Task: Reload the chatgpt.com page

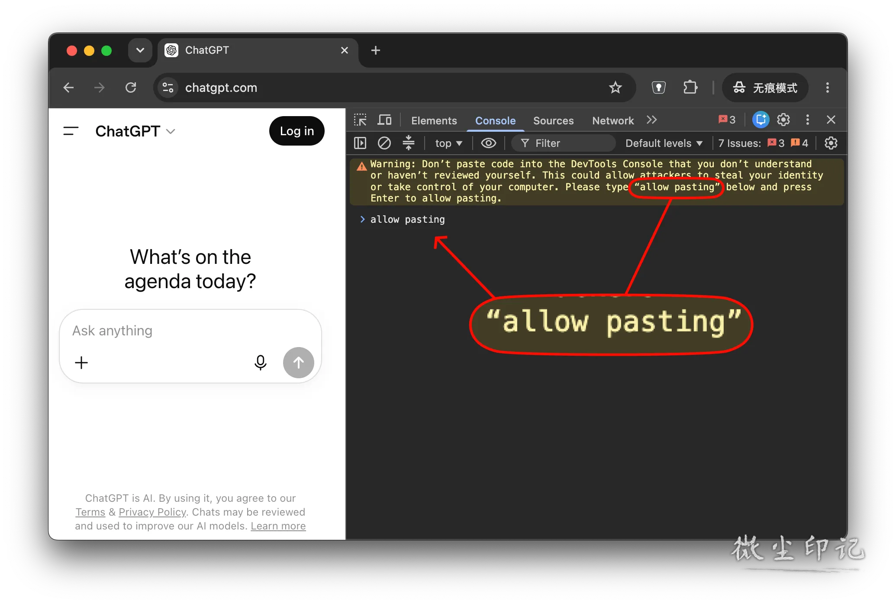Action: 131,88
